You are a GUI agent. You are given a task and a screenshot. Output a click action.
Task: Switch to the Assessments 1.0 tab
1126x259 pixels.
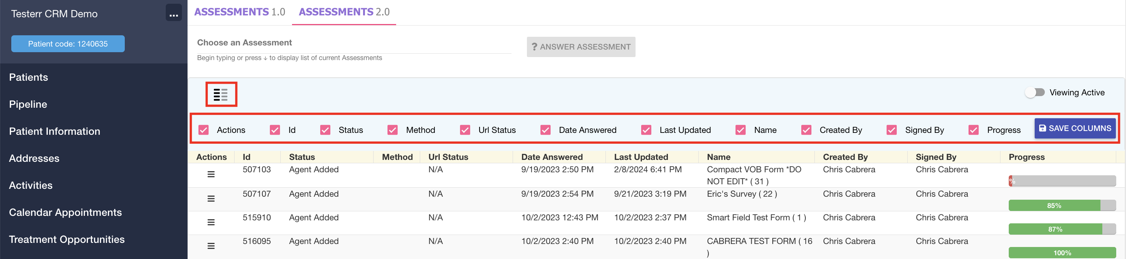pos(239,12)
